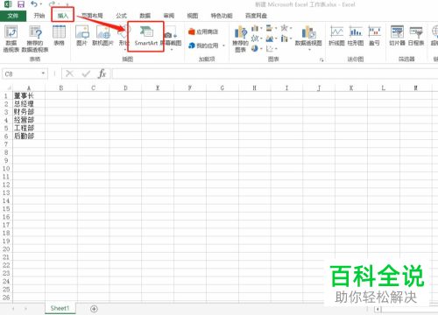The height and width of the screenshot is (315, 438).
Task: Insert 折线图 sparkline
Action: click(x=336, y=36)
